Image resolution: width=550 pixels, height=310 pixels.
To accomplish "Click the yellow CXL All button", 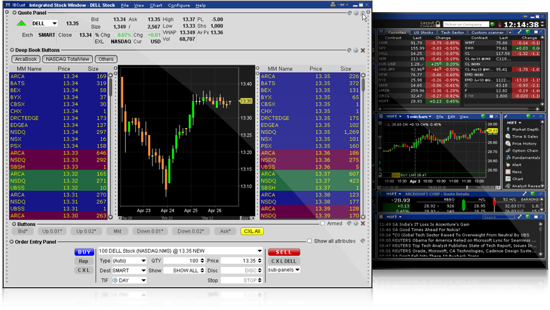I will (x=251, y=231).
